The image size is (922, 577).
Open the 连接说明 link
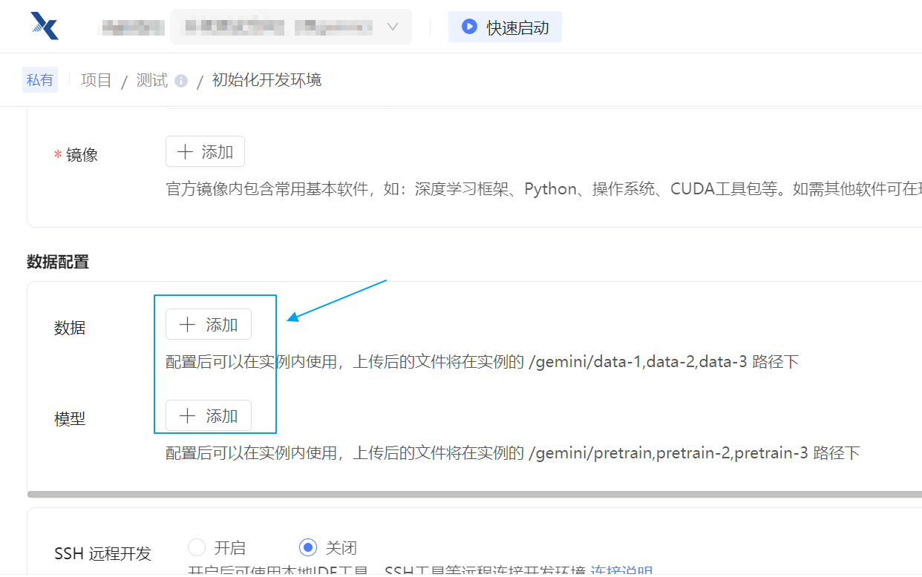point(621,572)
